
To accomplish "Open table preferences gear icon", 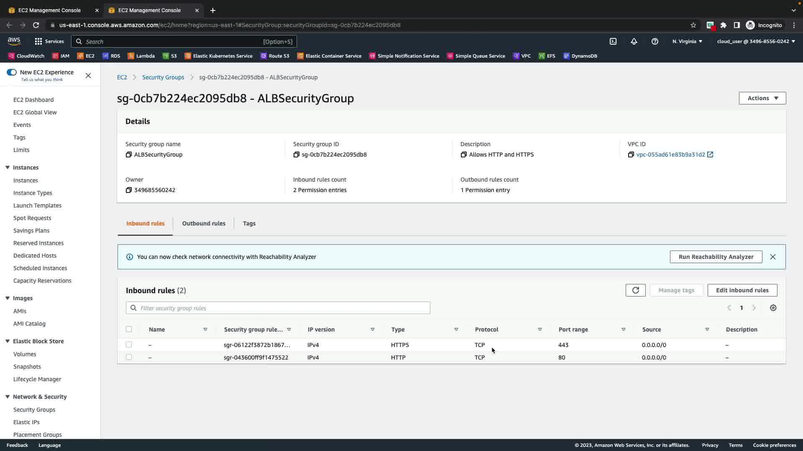I will pos(773,308).
